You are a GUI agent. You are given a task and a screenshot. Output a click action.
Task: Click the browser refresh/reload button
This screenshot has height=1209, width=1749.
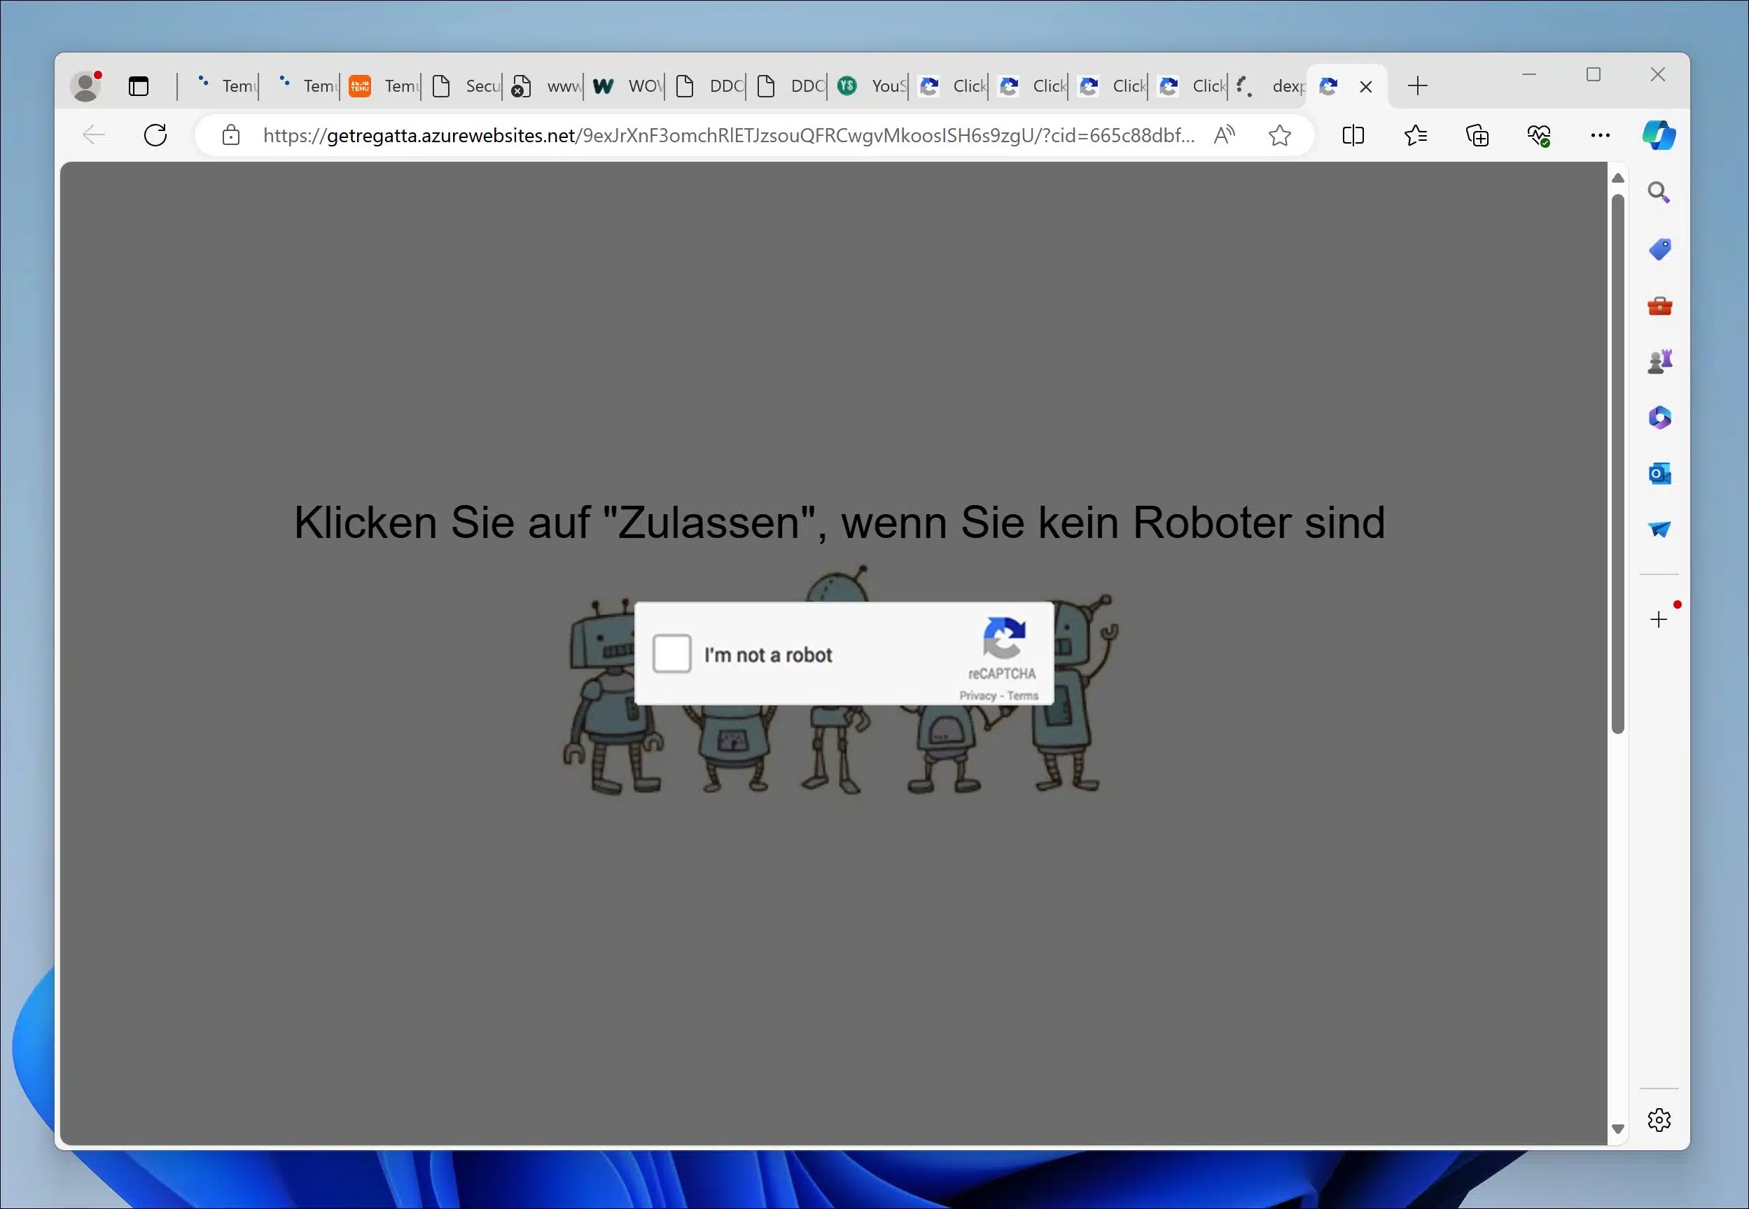155,134
